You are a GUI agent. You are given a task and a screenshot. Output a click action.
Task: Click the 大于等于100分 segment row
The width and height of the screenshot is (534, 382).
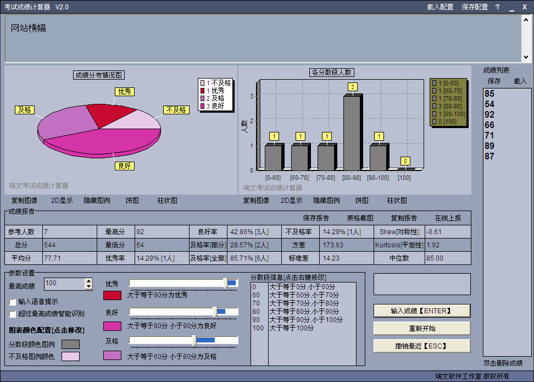[x=303, y=328]
